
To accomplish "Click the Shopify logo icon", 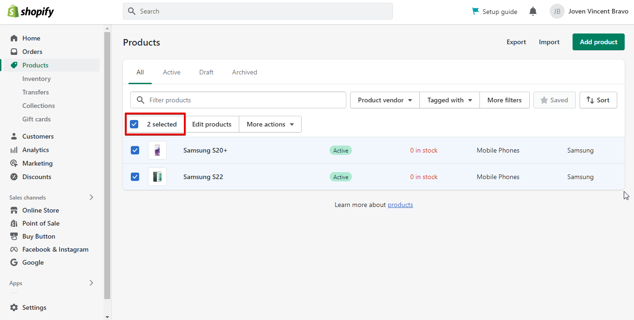I will click(13, 12).
